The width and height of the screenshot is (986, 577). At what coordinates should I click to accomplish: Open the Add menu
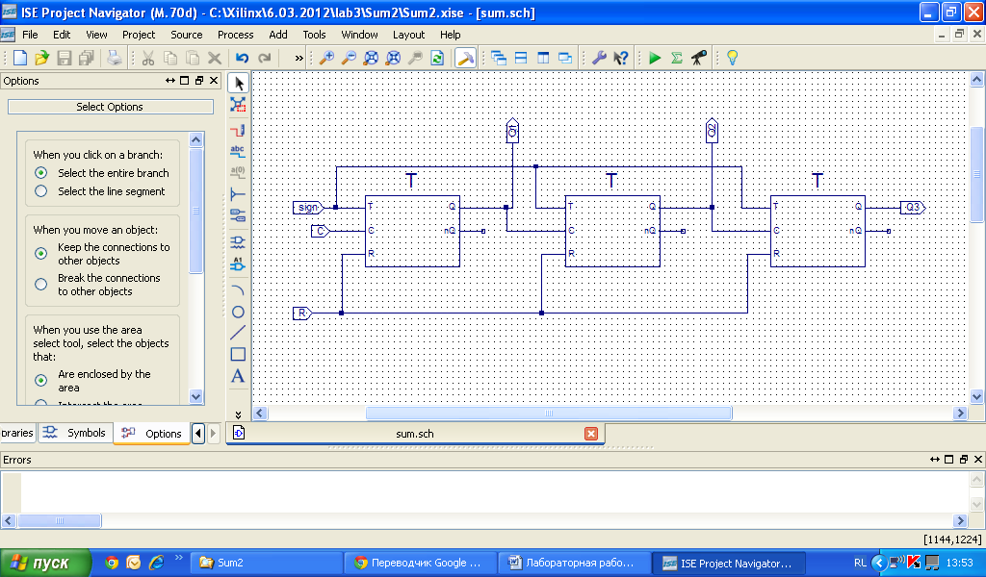click(278, 35)
